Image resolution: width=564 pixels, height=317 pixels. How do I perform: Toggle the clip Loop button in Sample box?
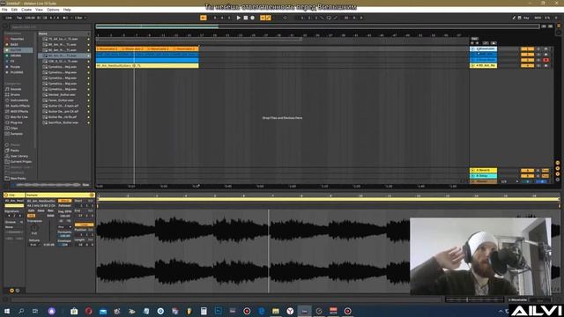(84, 225)
